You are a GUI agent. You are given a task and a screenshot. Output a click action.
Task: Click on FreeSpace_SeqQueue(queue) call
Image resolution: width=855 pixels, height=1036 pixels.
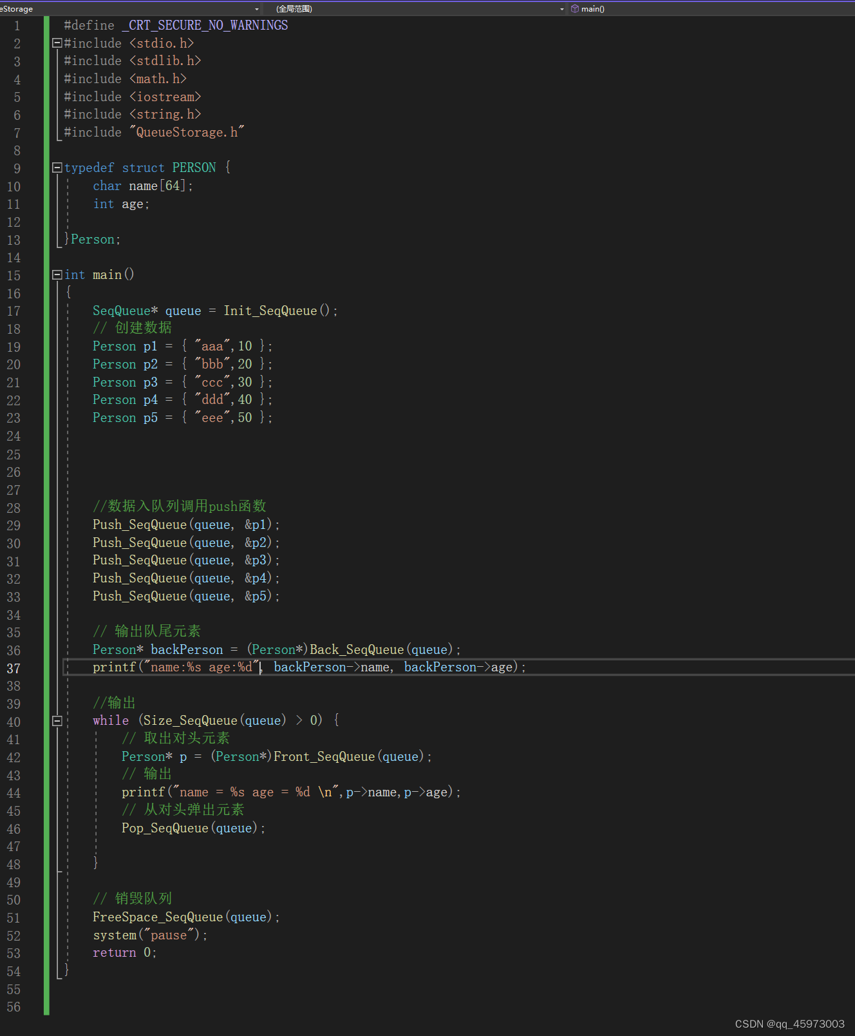(x=186, y=917)
